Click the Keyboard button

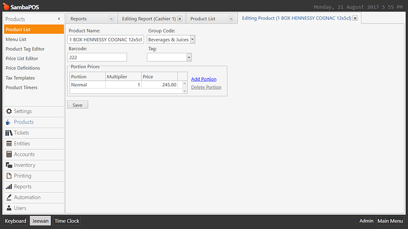click(15, 221)
